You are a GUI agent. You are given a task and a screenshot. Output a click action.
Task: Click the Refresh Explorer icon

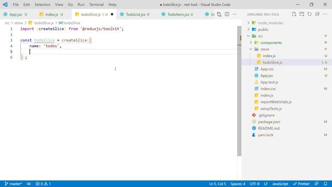coord(310,14)
